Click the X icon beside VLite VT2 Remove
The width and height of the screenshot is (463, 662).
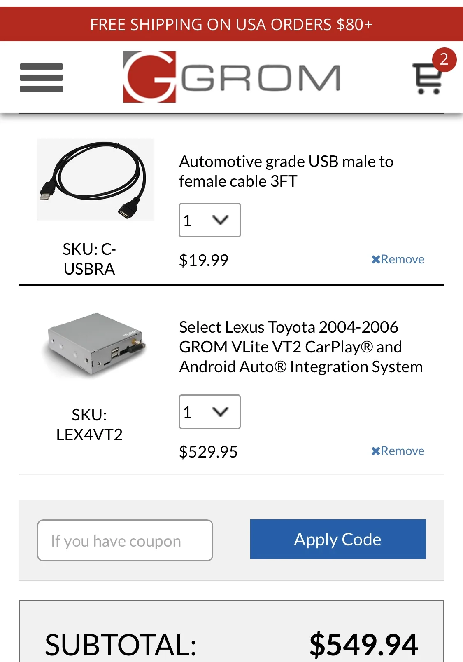pos(375,451)
